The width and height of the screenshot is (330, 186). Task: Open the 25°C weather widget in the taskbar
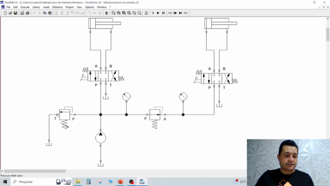(x=240, y=181)
